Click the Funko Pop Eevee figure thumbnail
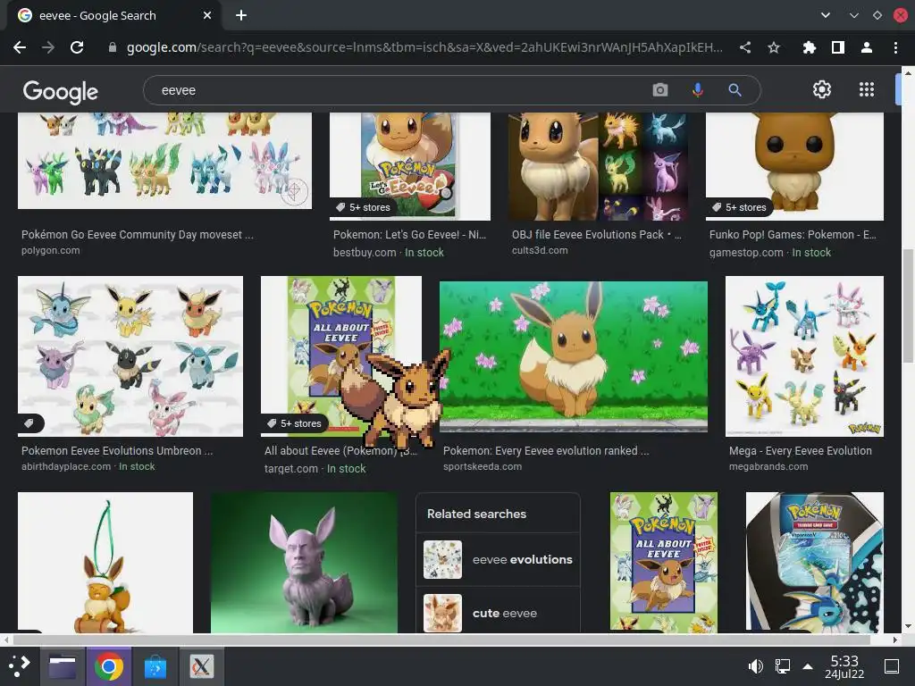The width and height of the screenshot is (915, 686). point(794,166)
